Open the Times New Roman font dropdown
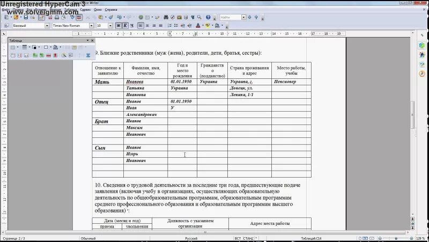The width and height of the screenshot is (429, 242). pos(91,25)
